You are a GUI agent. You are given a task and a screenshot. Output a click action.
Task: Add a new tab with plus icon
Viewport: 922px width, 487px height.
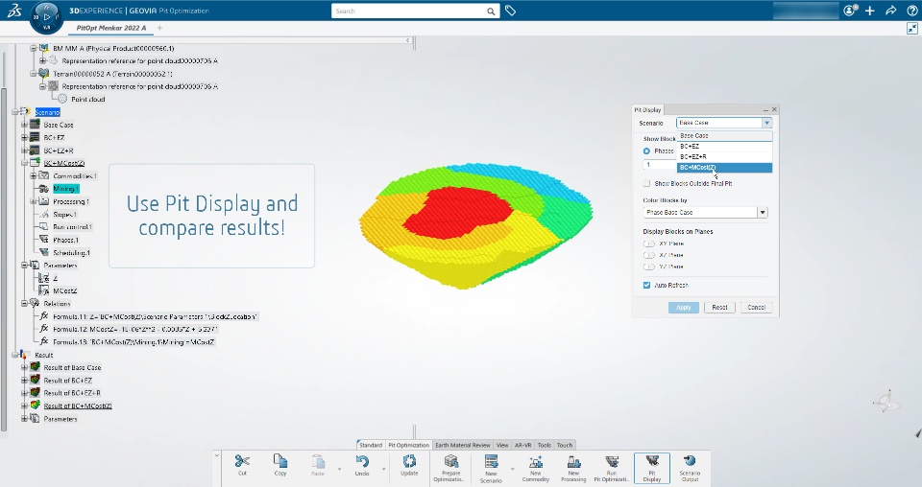coord(159,28)
